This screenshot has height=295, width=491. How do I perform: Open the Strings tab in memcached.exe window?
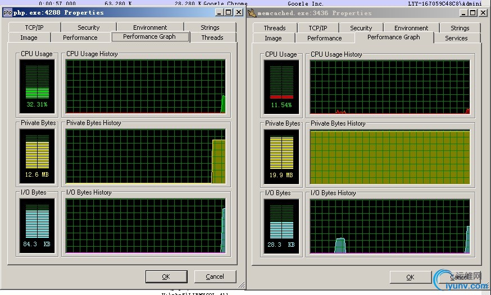tap(459, 28)
